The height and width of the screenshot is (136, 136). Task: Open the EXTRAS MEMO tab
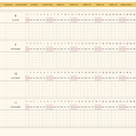126,5
